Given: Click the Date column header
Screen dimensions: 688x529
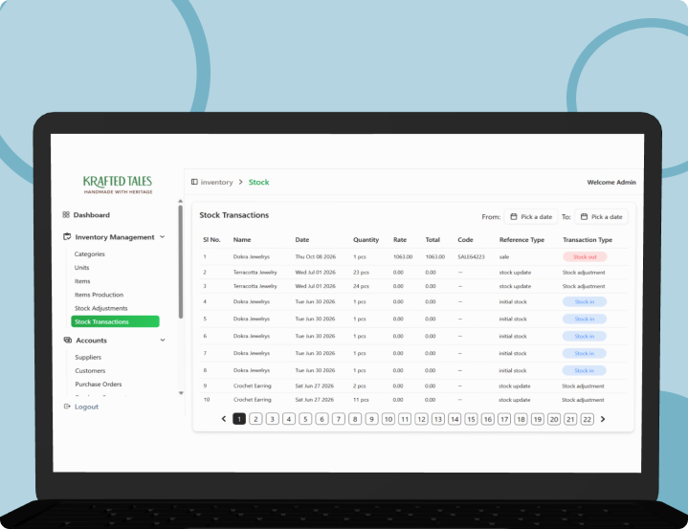Looking at the screenshot, I should 301,239.
